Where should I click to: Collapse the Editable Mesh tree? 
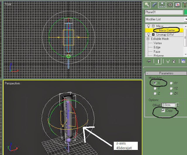click(148, 39)
